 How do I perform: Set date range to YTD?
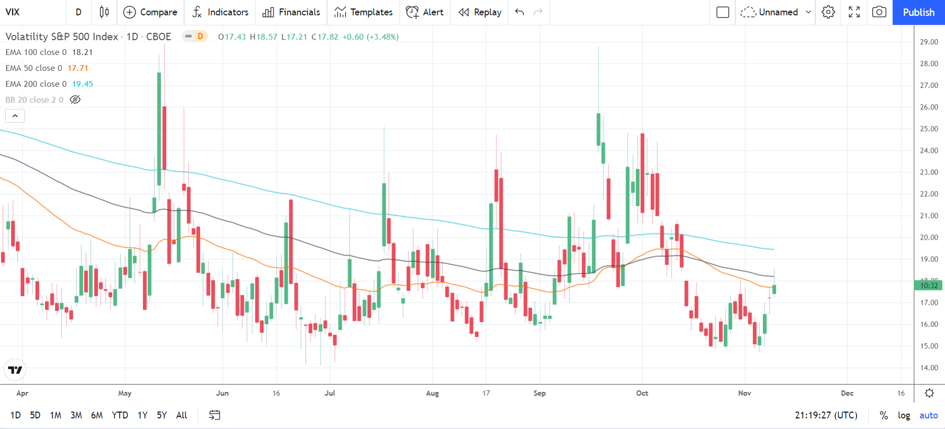tap(120, 415)
